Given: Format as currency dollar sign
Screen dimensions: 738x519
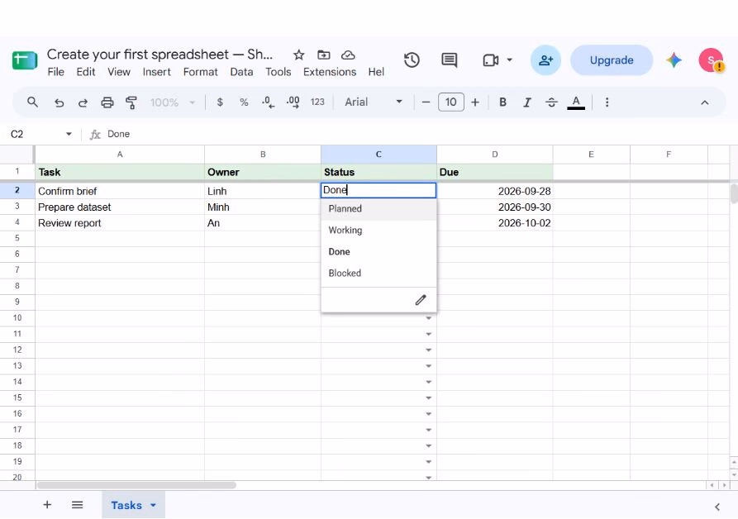Looking at the screenshot, I should pos(220,102).
